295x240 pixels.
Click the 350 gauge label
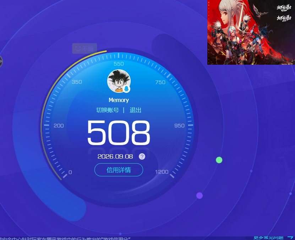[x=77, y=82]
